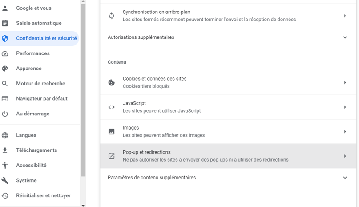The image size is (359, 207).
Task: Open Réinitialiser et nettoyer page
Action: [x=43, y=195]
